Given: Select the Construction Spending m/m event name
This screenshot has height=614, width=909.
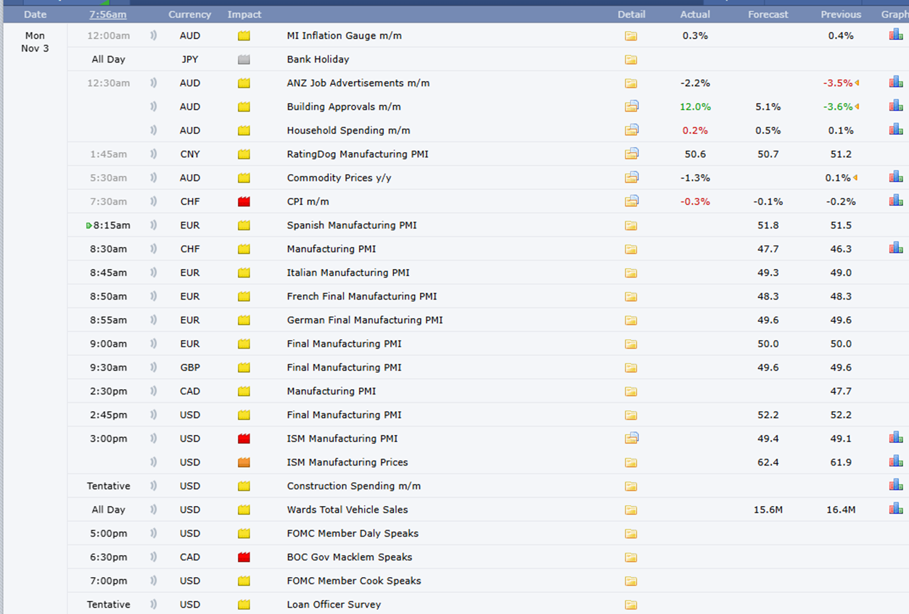Looking at the screenshot, I should click(353, 486).
